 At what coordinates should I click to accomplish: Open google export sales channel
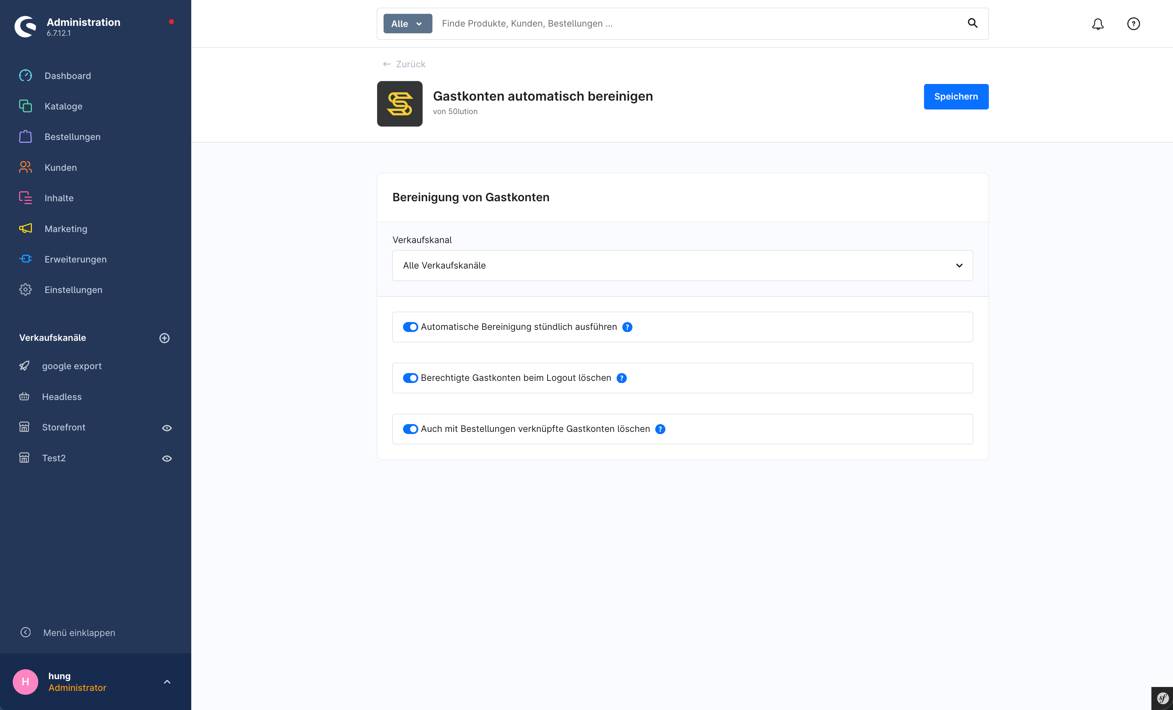[72, 366]
